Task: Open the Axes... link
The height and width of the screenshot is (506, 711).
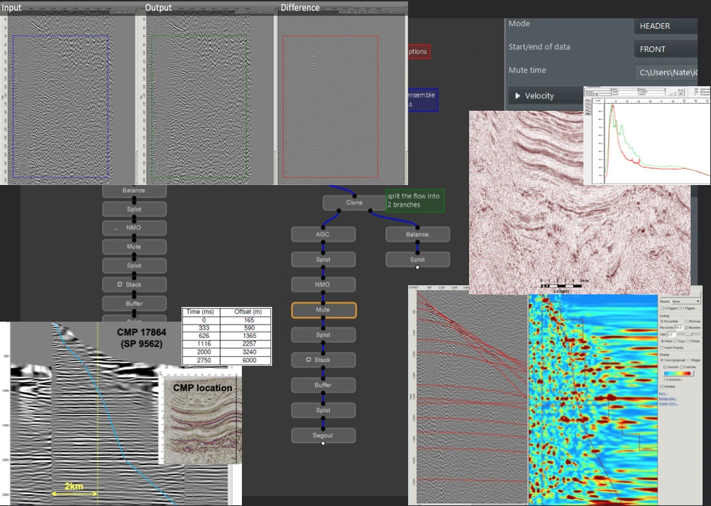Action: [663, 394]
